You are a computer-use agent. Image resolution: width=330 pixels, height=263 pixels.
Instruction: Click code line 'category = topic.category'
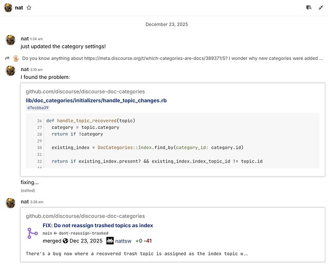coord(85,127)
